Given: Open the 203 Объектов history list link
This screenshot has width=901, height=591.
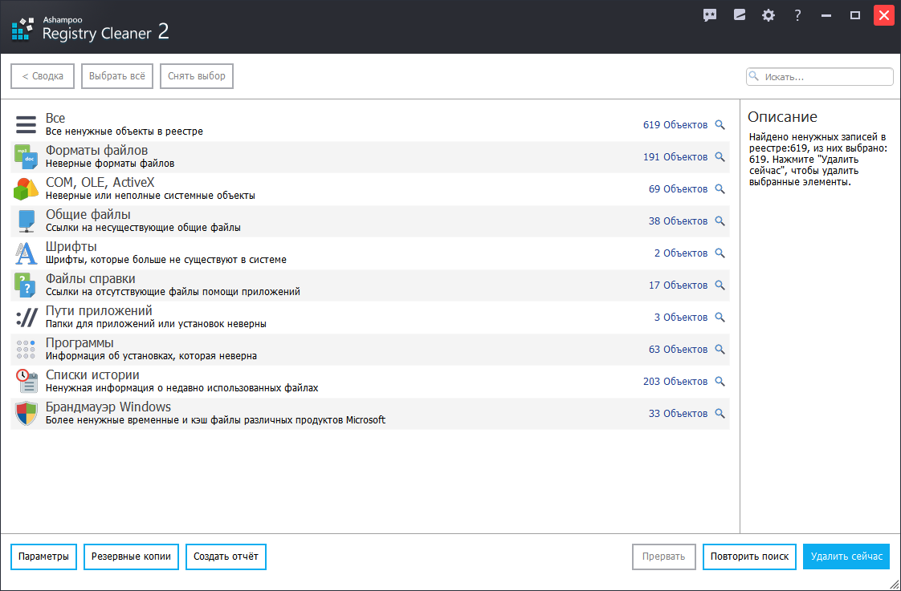Looking at the screenshot, I should coord(675,382).
